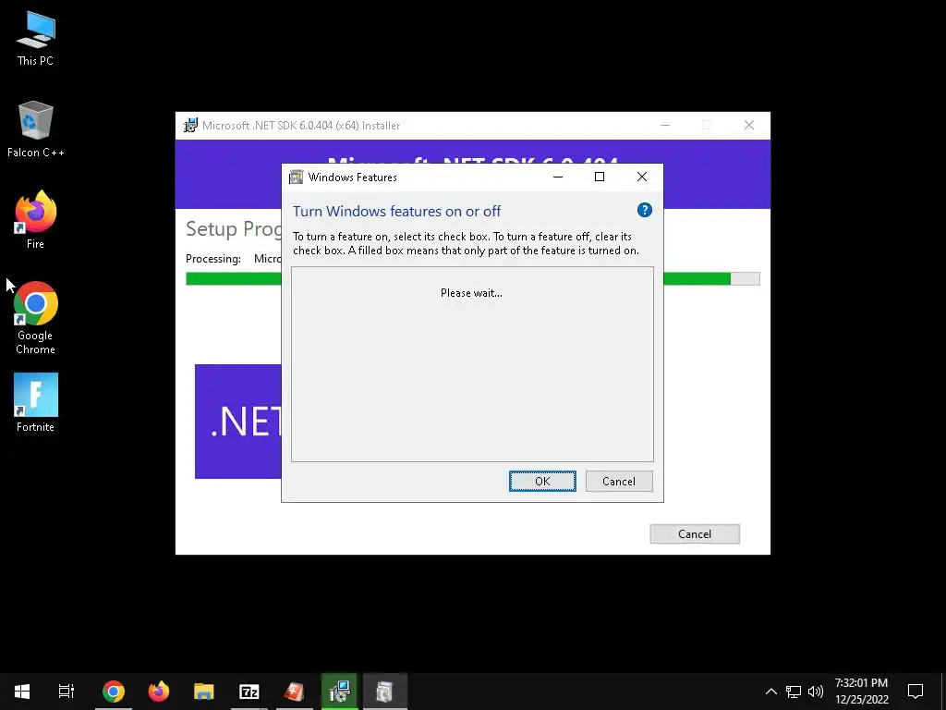The image size is (946, 710).
Task: Click Cancel in Windows Features dialog
Action: coord(619,481)
